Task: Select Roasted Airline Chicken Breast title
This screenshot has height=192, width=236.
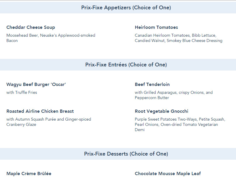Action: click(x=40, y=111)
